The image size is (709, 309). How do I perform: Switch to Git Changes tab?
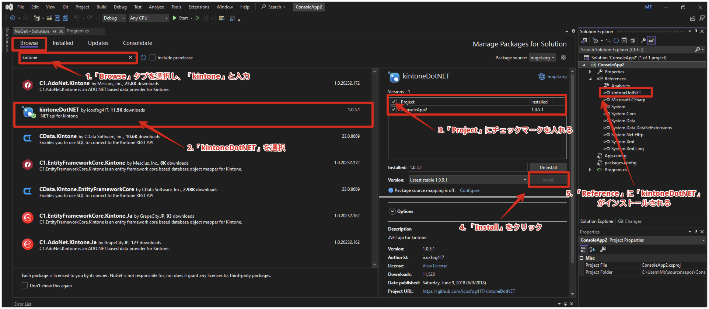[x=630, y=221]
